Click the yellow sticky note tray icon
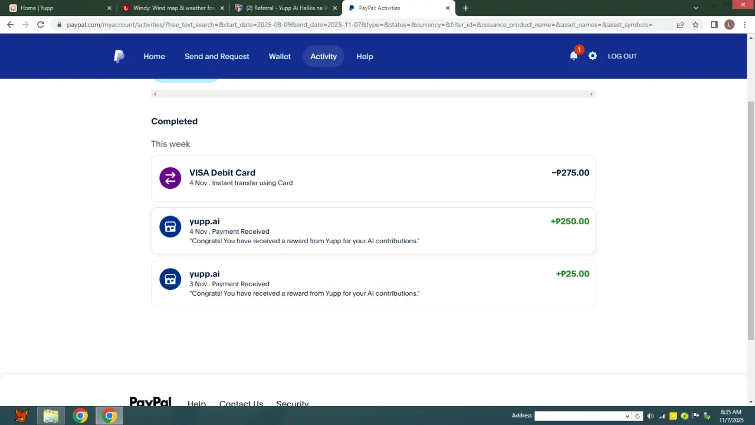Viewport: 755px width, 425px height. [673, 416]
